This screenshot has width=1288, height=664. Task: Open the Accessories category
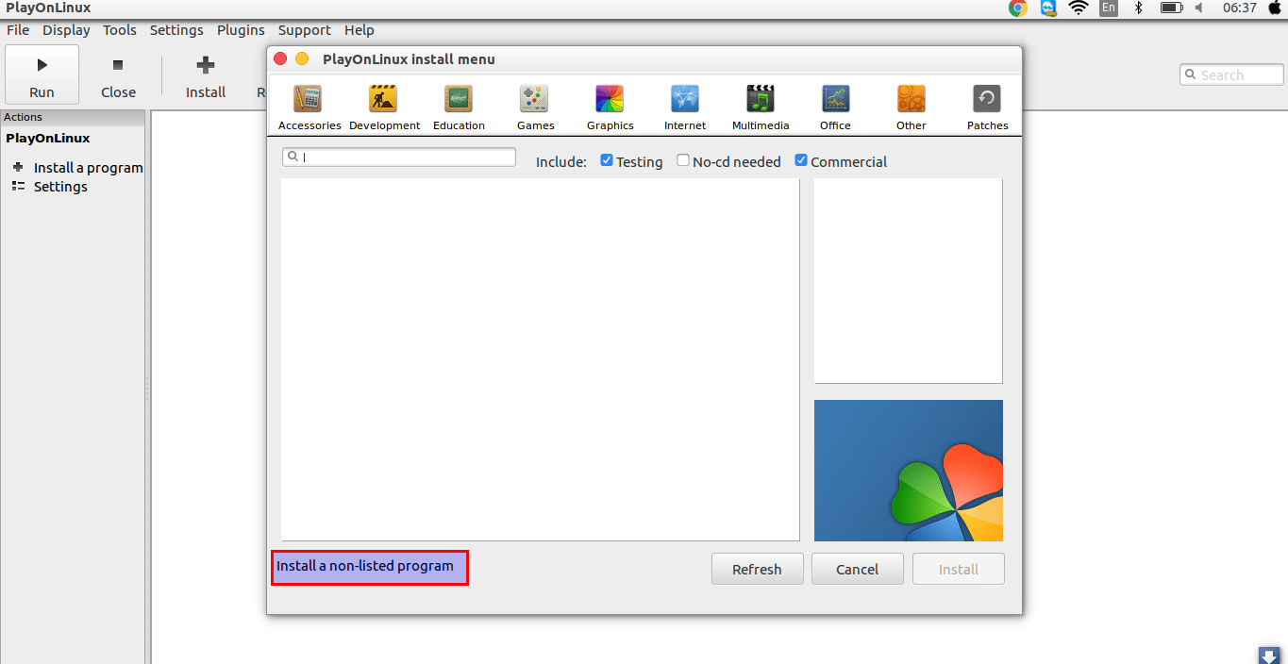pyautogui.click(x=309, y=104)
